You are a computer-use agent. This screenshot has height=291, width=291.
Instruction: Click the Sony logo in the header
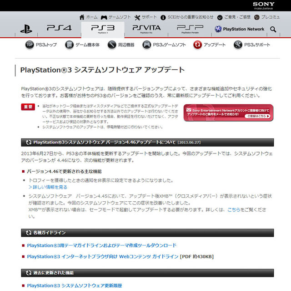[264, 5]
